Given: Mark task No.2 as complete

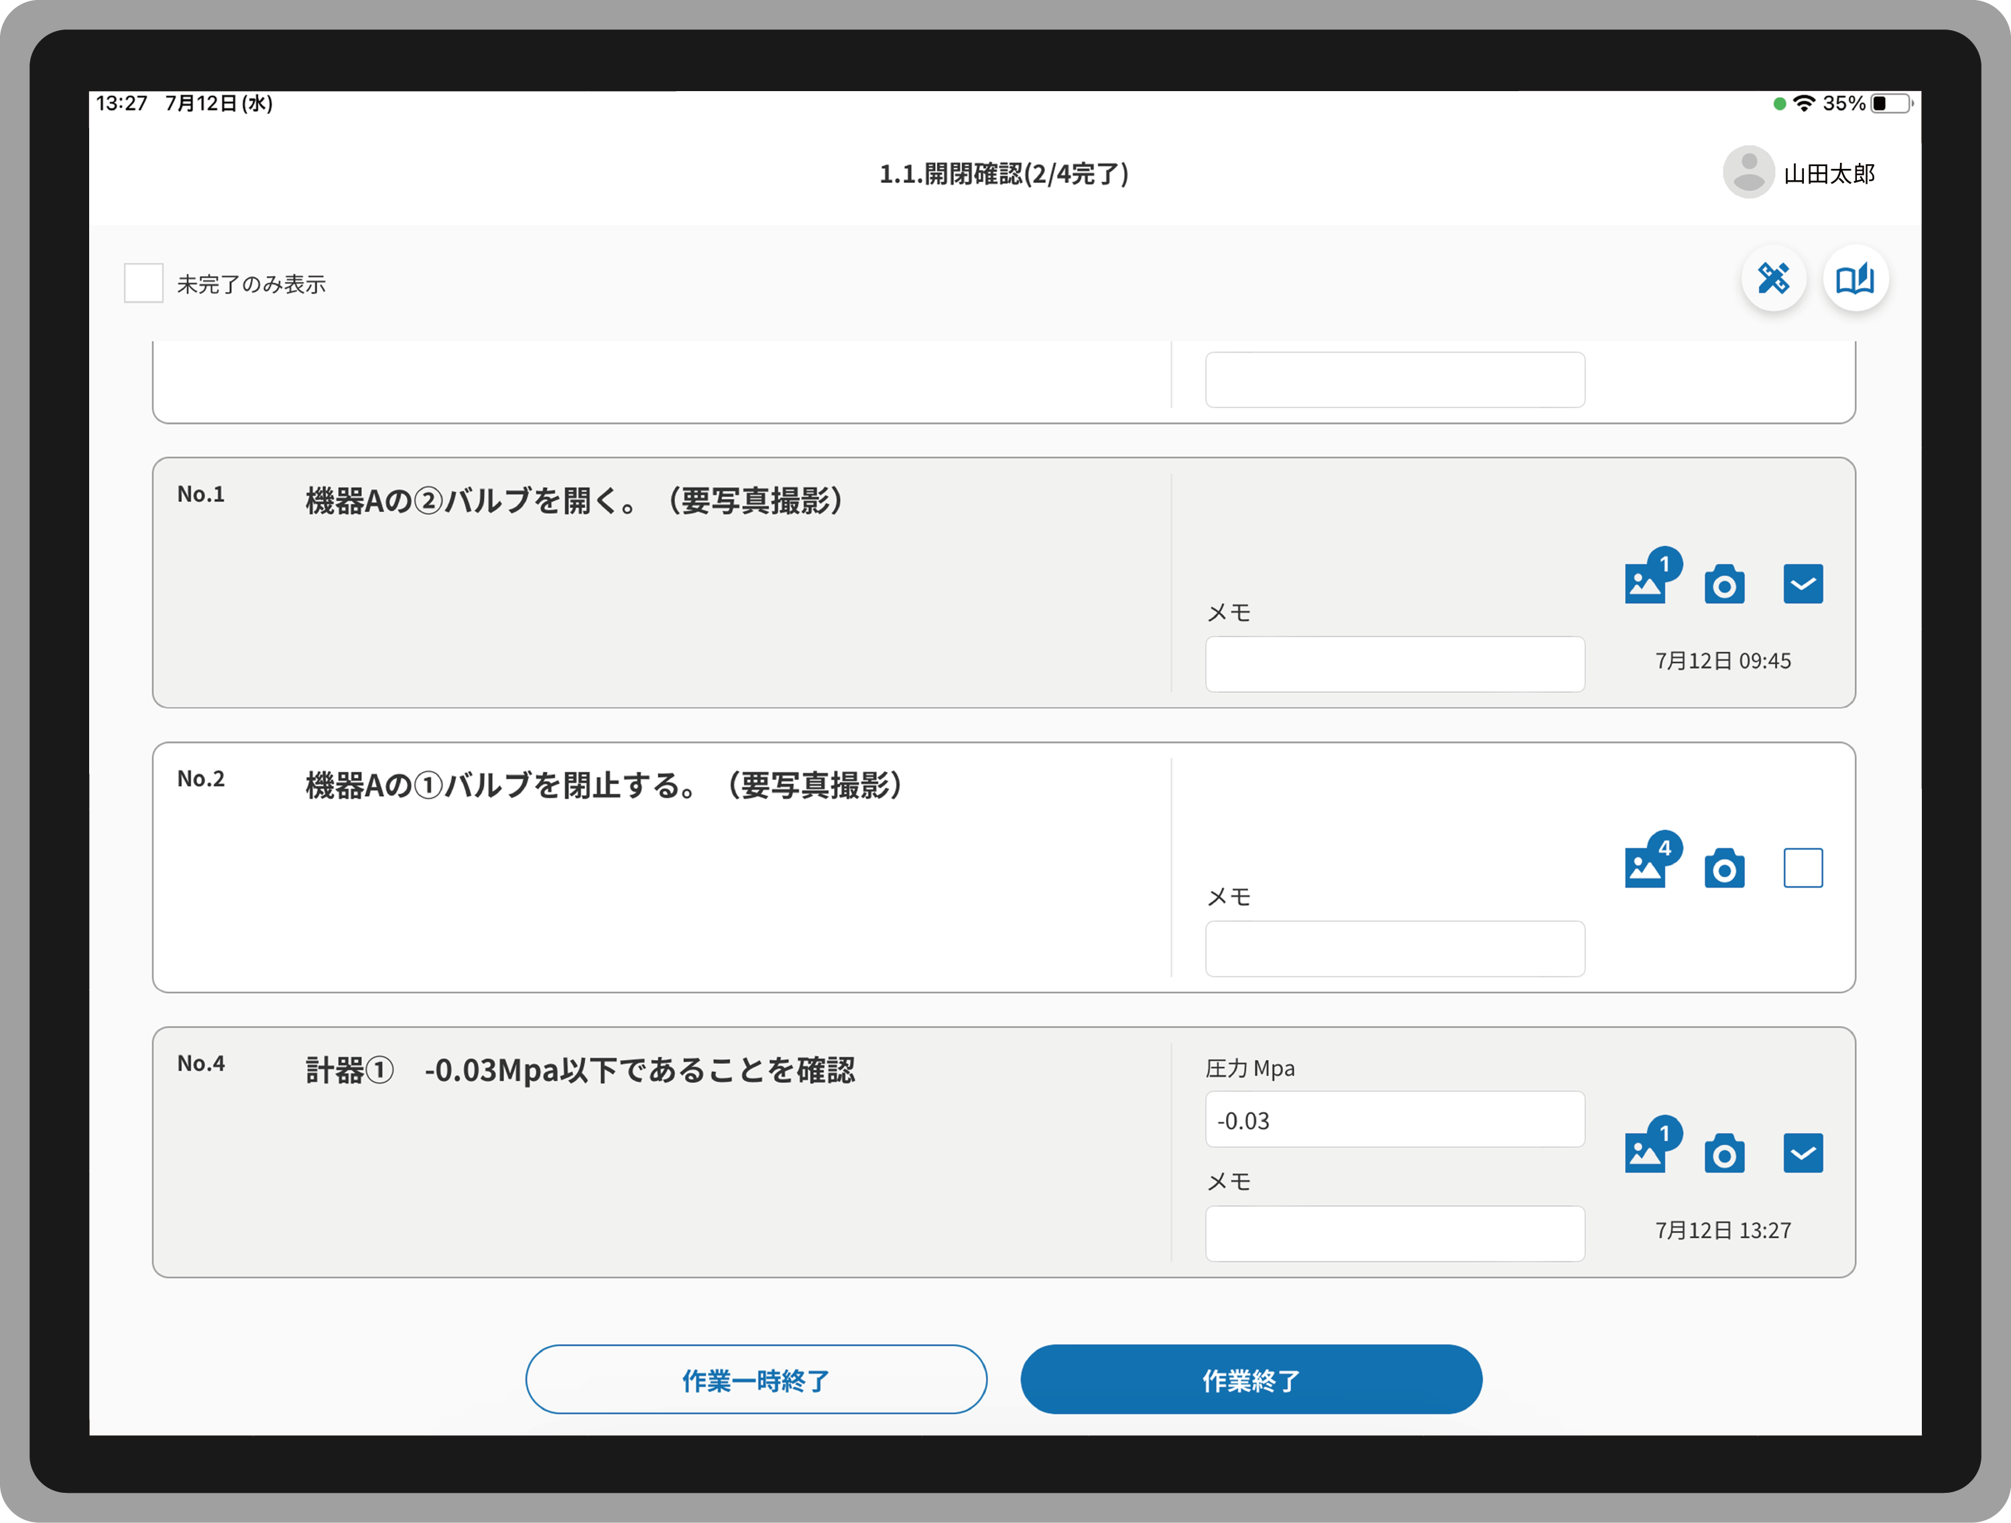Looking at the screenshot, I should [x=1804, y=869].
